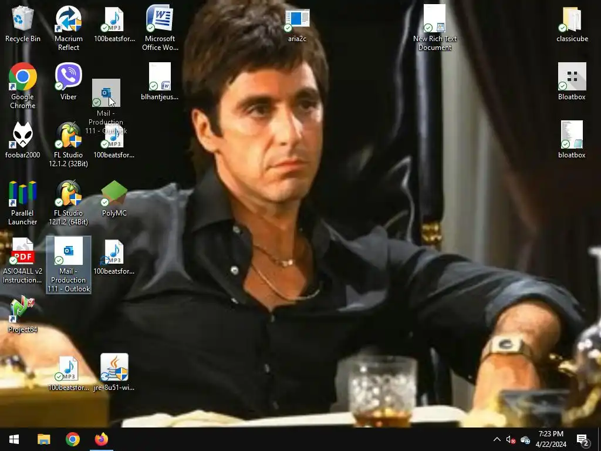
Task: Open the clock showing 7:23 PM
Action: (551, 439)
